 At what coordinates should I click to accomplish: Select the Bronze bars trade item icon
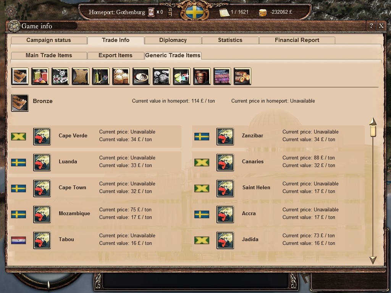(20, 76)
